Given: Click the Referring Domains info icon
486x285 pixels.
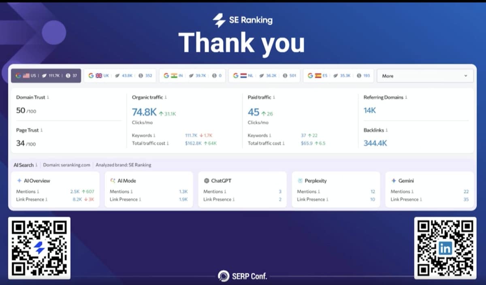Looking at the screenshot, I should coord(406,98).
